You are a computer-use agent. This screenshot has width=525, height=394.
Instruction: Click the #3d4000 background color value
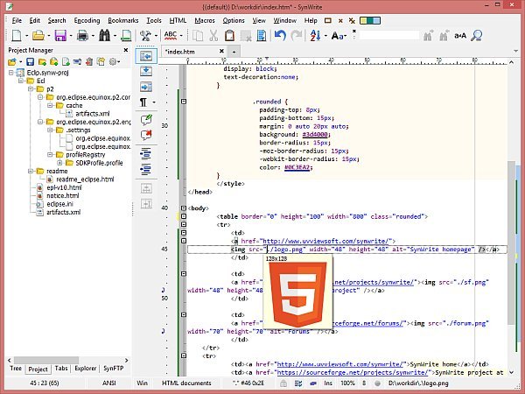coord(315,134)
